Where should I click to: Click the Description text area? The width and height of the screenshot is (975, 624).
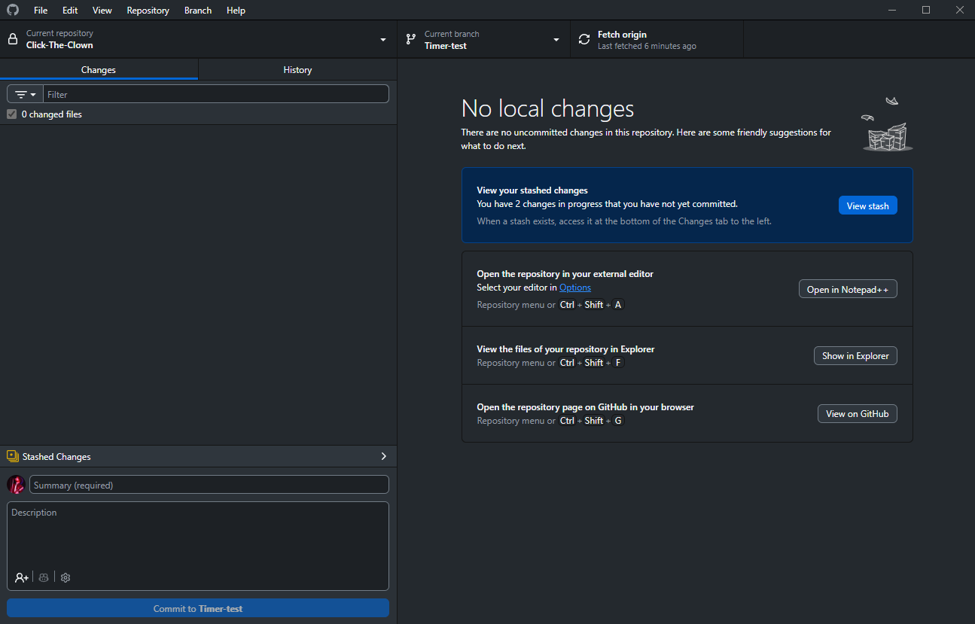coord(198,546)
